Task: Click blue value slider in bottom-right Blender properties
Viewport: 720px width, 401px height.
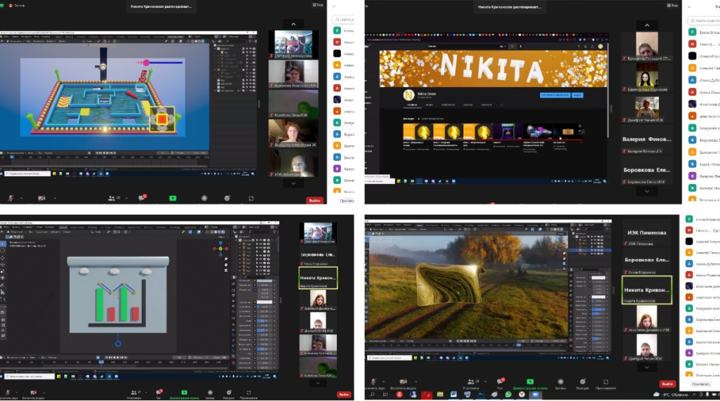Action: tap(598, 309)
